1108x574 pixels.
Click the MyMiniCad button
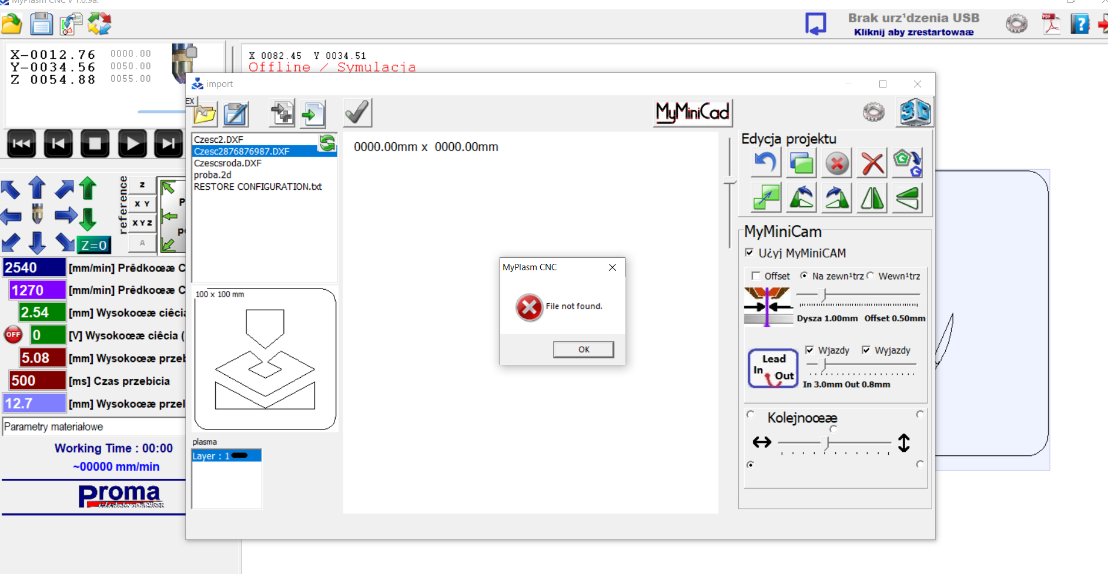(692, 112)
